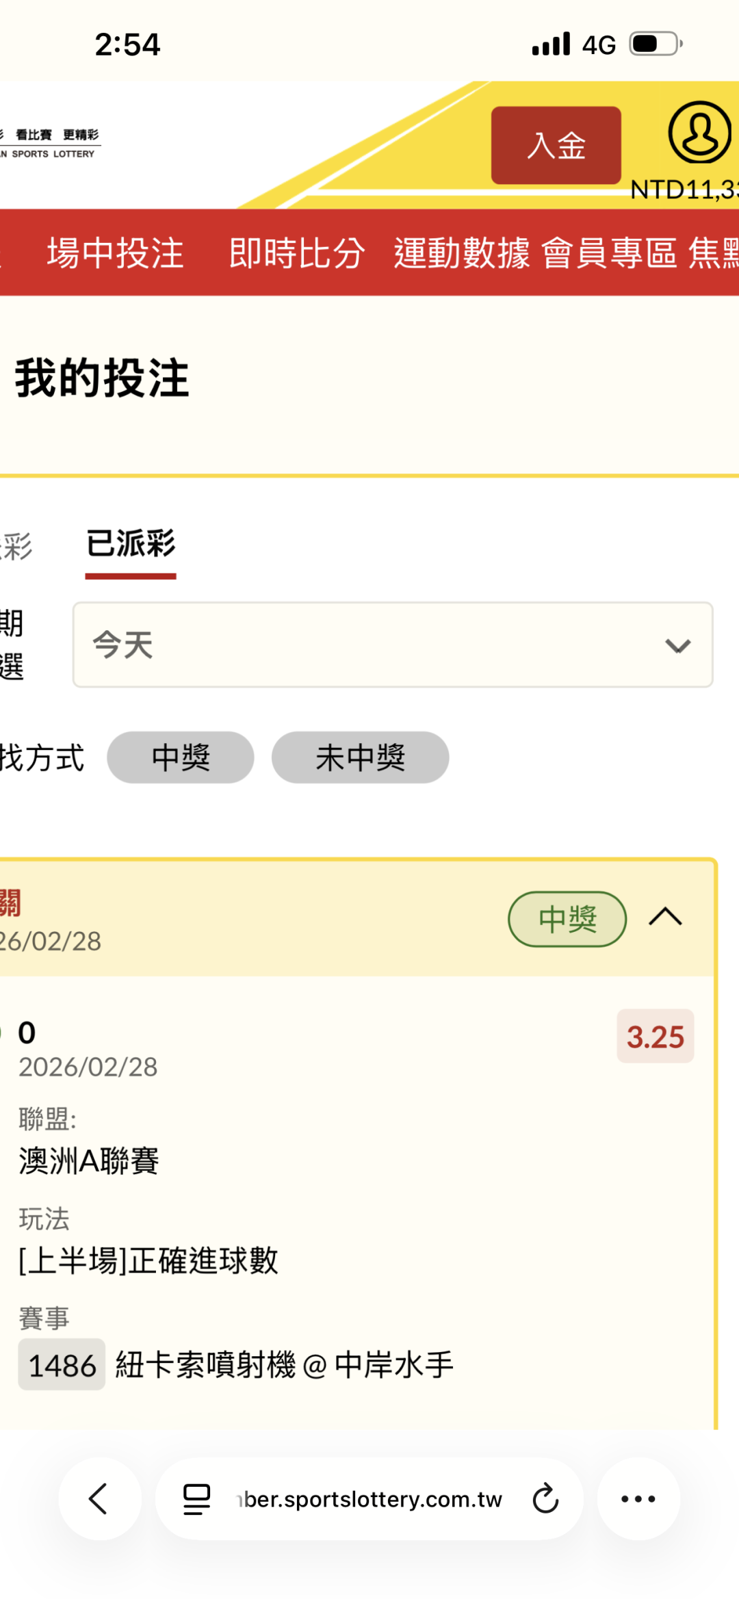Tap the browser back arrow
Screen dimensions: 739x1599
(99, 1498)
